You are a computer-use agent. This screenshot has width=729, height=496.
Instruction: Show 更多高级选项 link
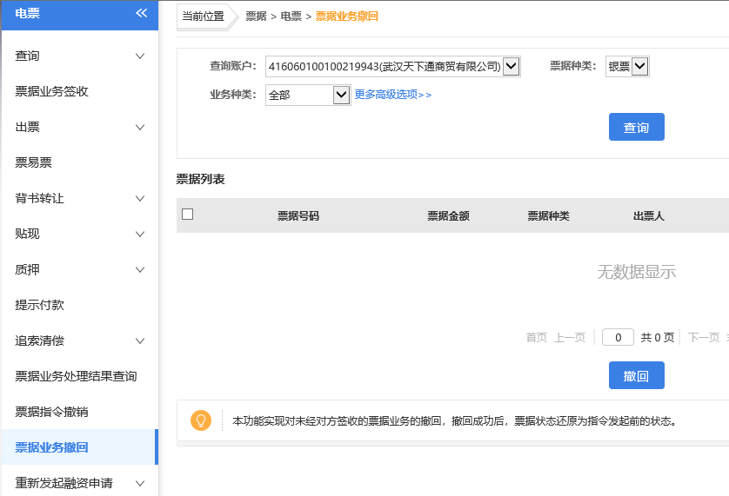(393, 95)
